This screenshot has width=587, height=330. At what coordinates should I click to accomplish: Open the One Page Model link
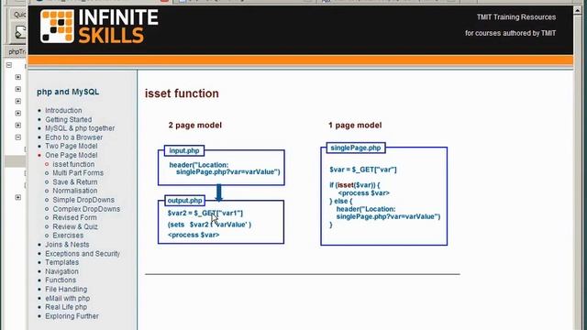(x=72, y=155)
